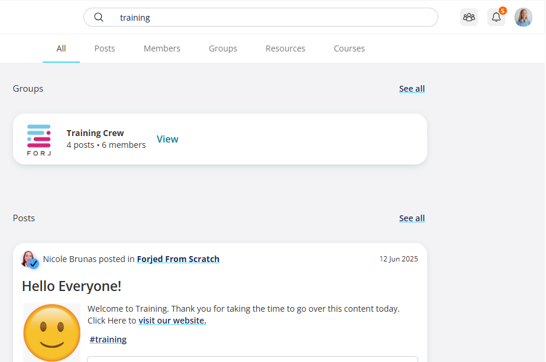Click the visit our website link
This screenshot has width=546, height=362.
[172, 321]
